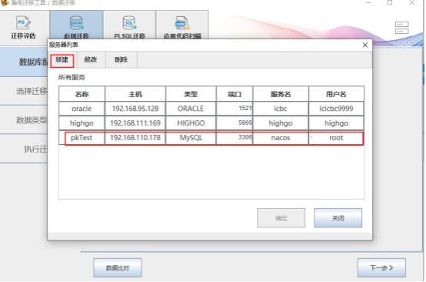Select the pkTest name cell

(x=82, y=138)
